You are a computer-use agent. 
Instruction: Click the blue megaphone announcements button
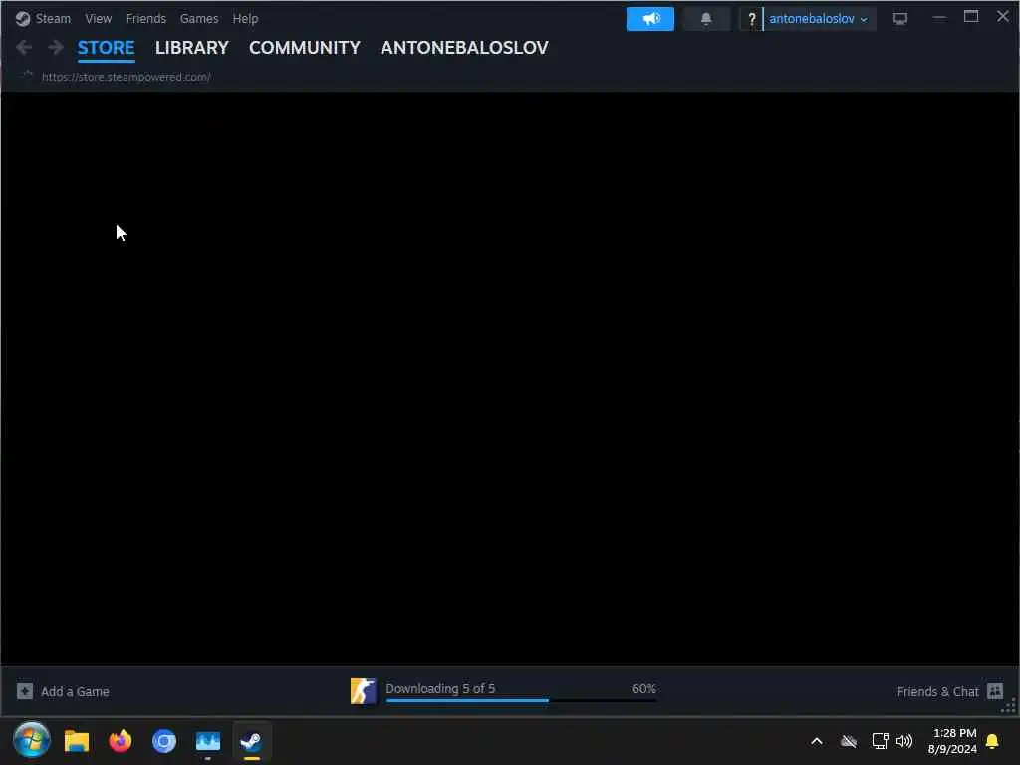point(649,19)
